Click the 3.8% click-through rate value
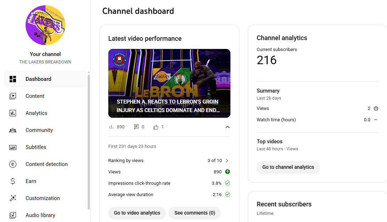The width and height of the screenshot is (387, 222). (217, 183)
